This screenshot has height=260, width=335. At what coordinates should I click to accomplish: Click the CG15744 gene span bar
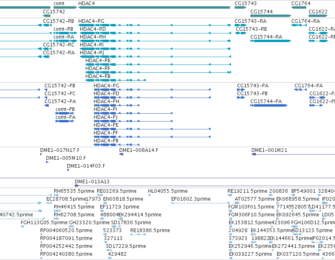[x=271, y=16]
